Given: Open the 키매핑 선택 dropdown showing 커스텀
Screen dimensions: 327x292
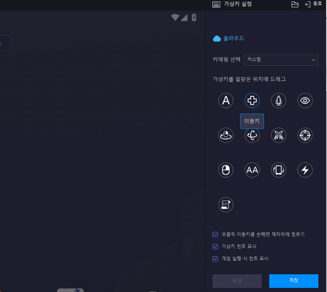Looking at the screenshot, I should [x=281, y=60].
